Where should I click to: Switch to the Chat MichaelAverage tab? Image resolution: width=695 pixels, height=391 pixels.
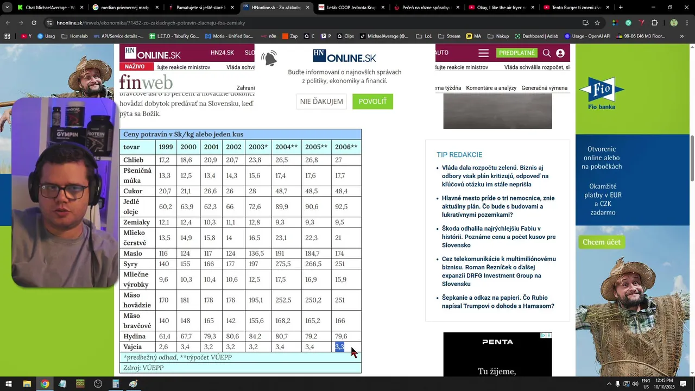pos(50,8)
